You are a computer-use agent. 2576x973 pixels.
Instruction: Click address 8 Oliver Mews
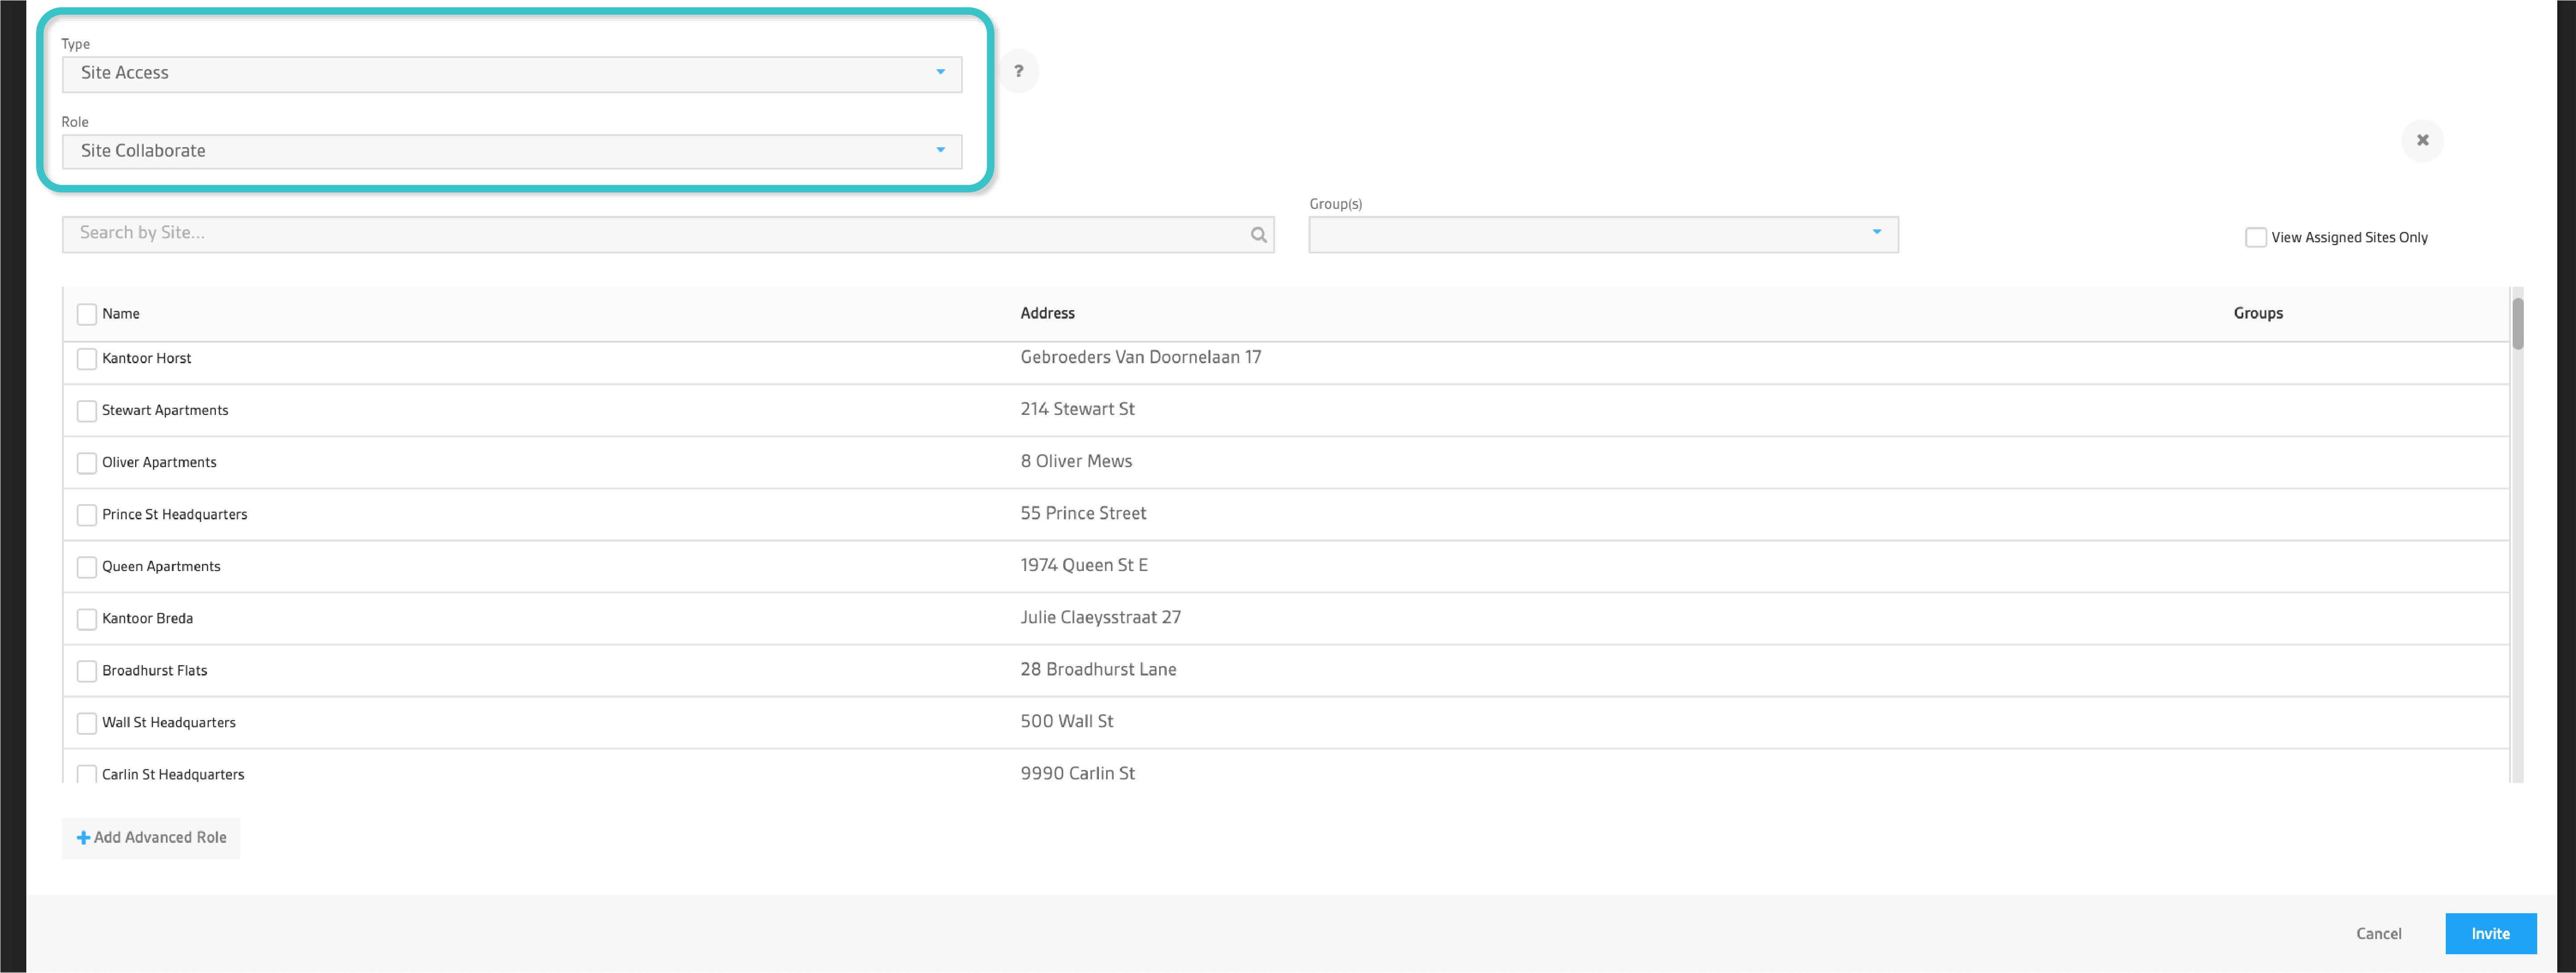[x=1076, y=461]
